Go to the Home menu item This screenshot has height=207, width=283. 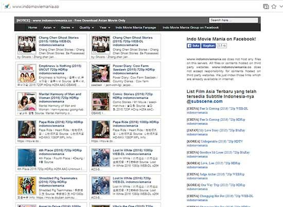tap(32, 28)
